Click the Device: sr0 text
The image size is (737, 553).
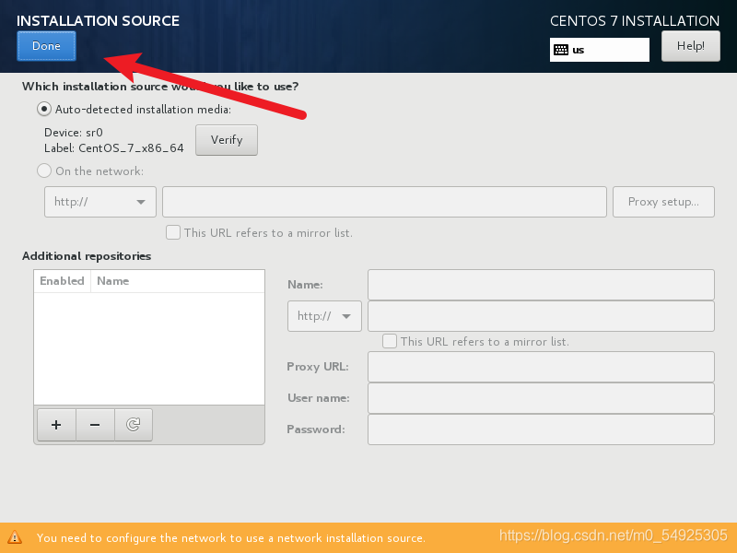74,133
